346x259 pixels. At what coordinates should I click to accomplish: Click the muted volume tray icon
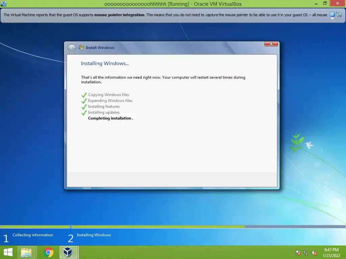[x=314, y=253]
